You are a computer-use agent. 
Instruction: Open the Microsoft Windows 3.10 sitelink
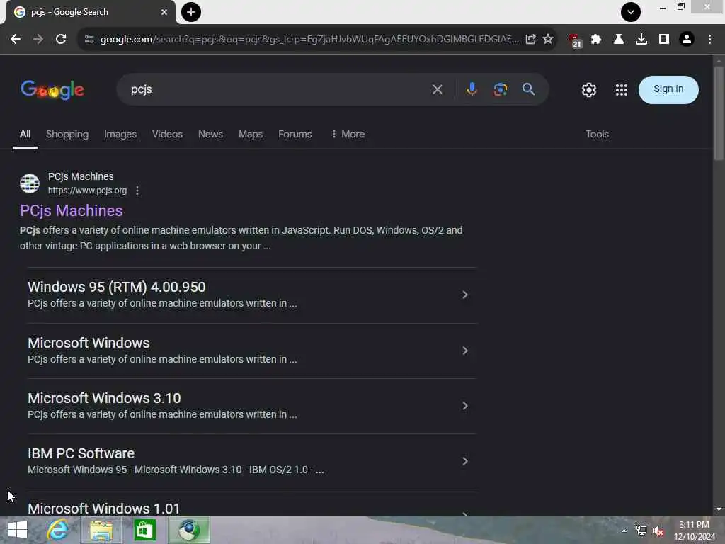click(x=104, y=398)
